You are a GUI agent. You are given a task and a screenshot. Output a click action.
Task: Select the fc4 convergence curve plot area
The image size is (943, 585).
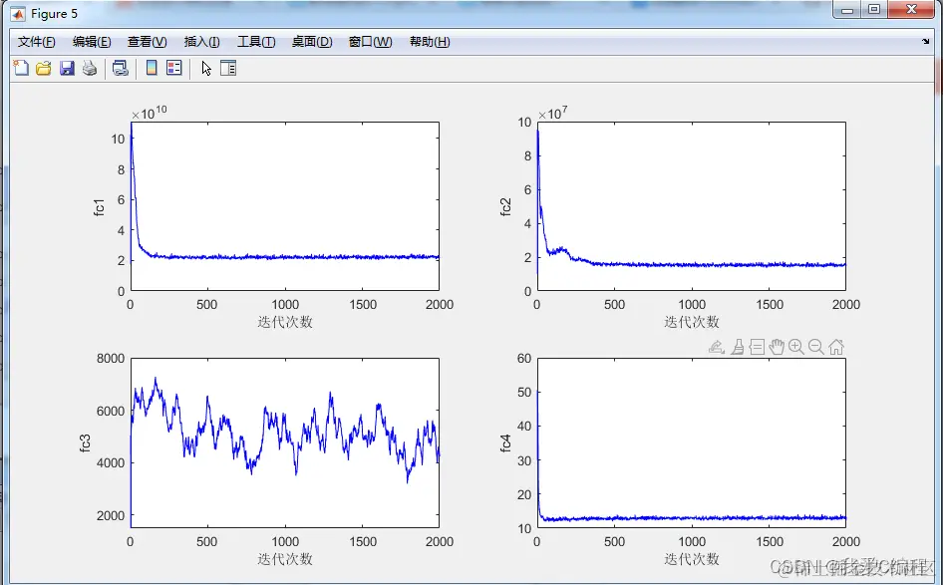click(692, 443)
